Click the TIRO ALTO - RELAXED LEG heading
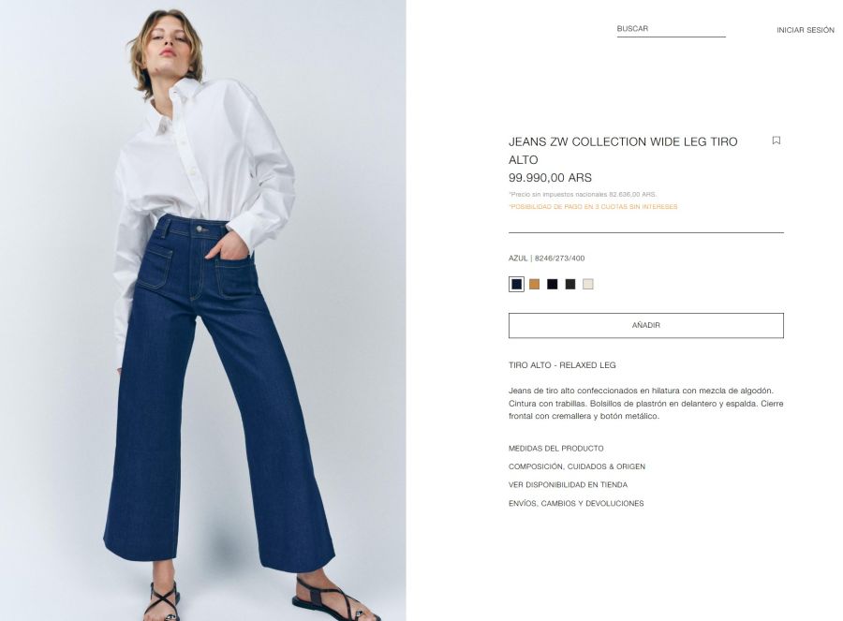Screen dimensions: 843x621 tap(562, 365)
